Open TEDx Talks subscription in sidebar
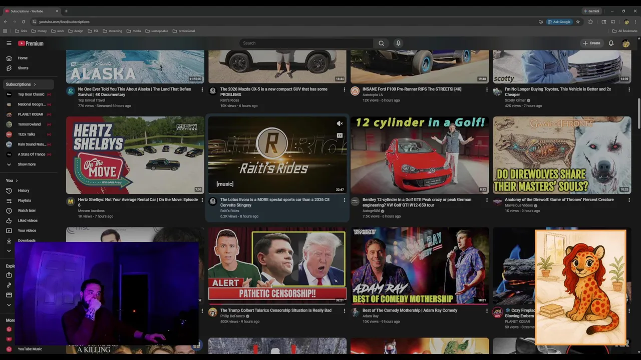 pos(29,134)
